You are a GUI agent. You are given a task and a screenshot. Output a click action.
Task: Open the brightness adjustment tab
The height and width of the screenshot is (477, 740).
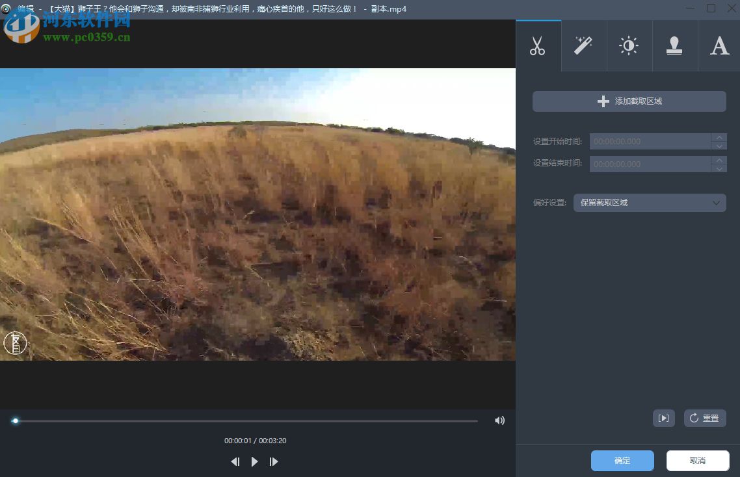[629, 45]
